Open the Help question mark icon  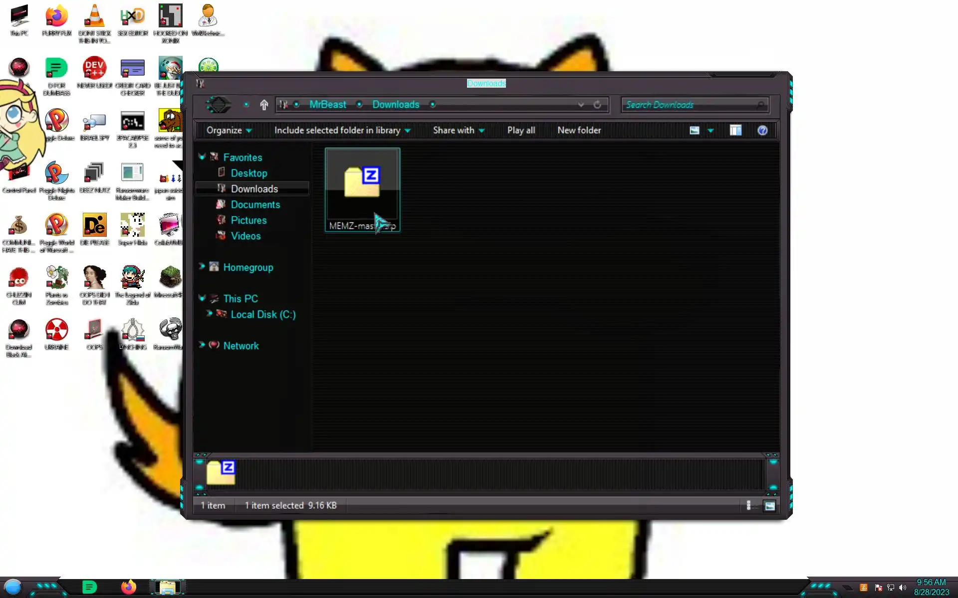pyautogui.click(x=762, y=131)
